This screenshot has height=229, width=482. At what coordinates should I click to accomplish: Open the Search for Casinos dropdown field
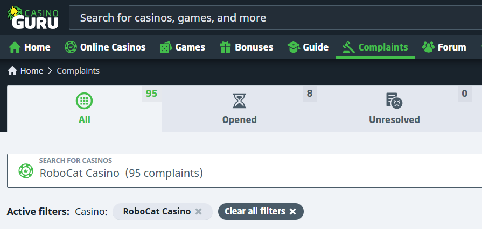click(x=242, y=171)
